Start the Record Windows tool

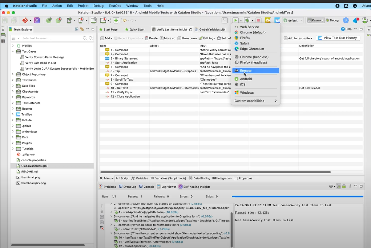(x=103, y=20)
